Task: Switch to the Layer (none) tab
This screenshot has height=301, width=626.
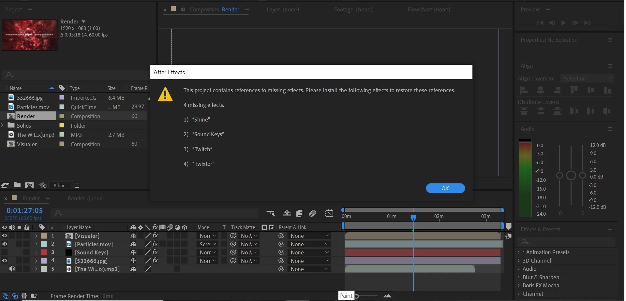Action: click(x=283, y=9)
